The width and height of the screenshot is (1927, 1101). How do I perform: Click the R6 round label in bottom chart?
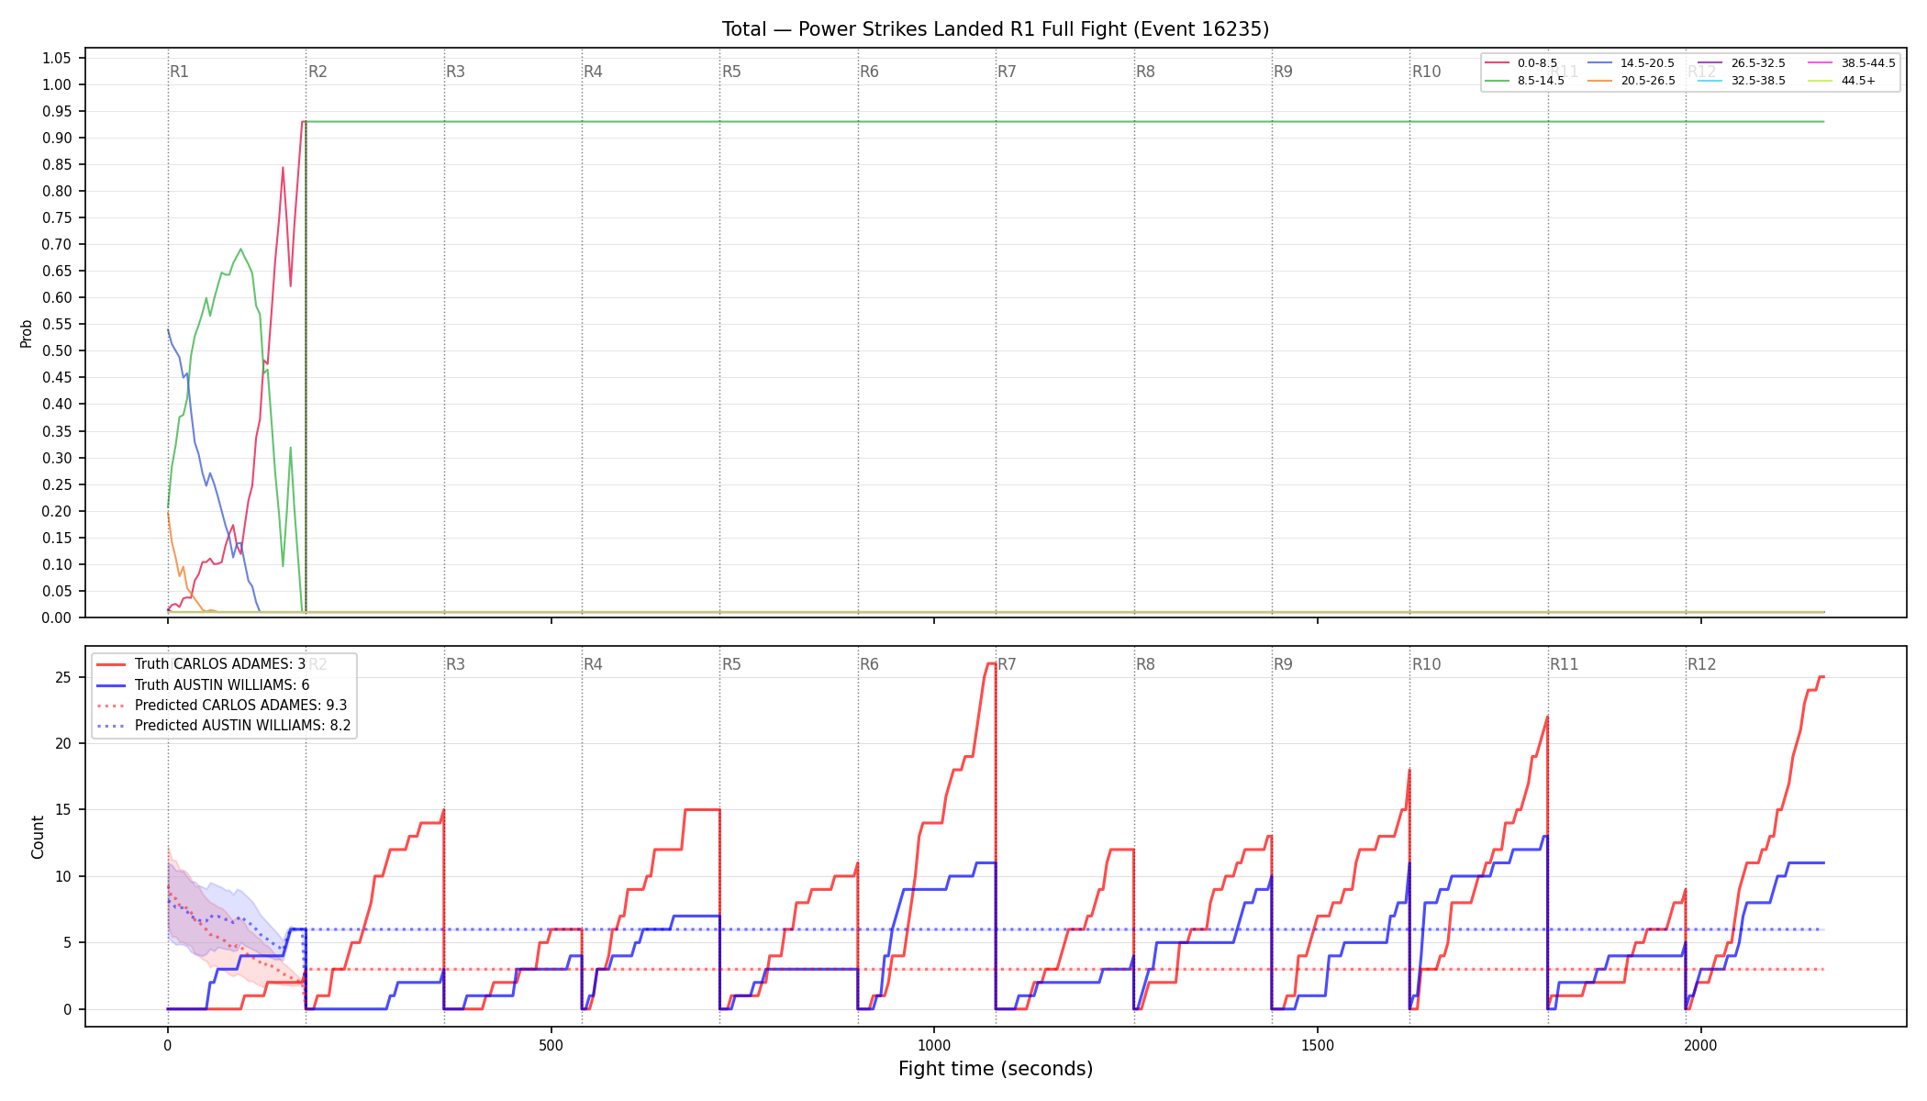869,664
